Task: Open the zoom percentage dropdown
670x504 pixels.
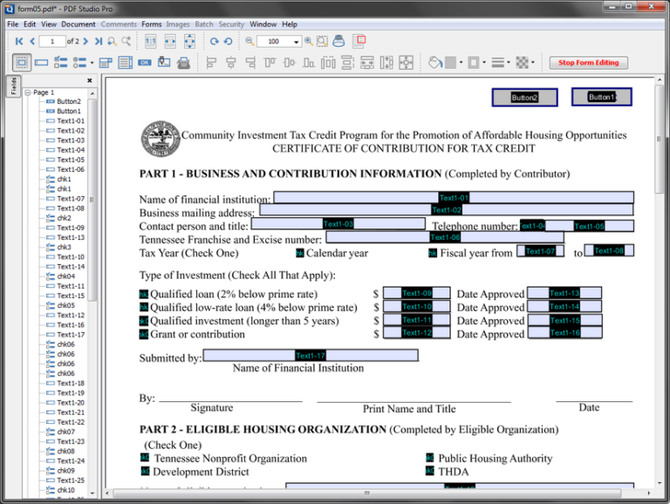Action: tap(297, 42)
